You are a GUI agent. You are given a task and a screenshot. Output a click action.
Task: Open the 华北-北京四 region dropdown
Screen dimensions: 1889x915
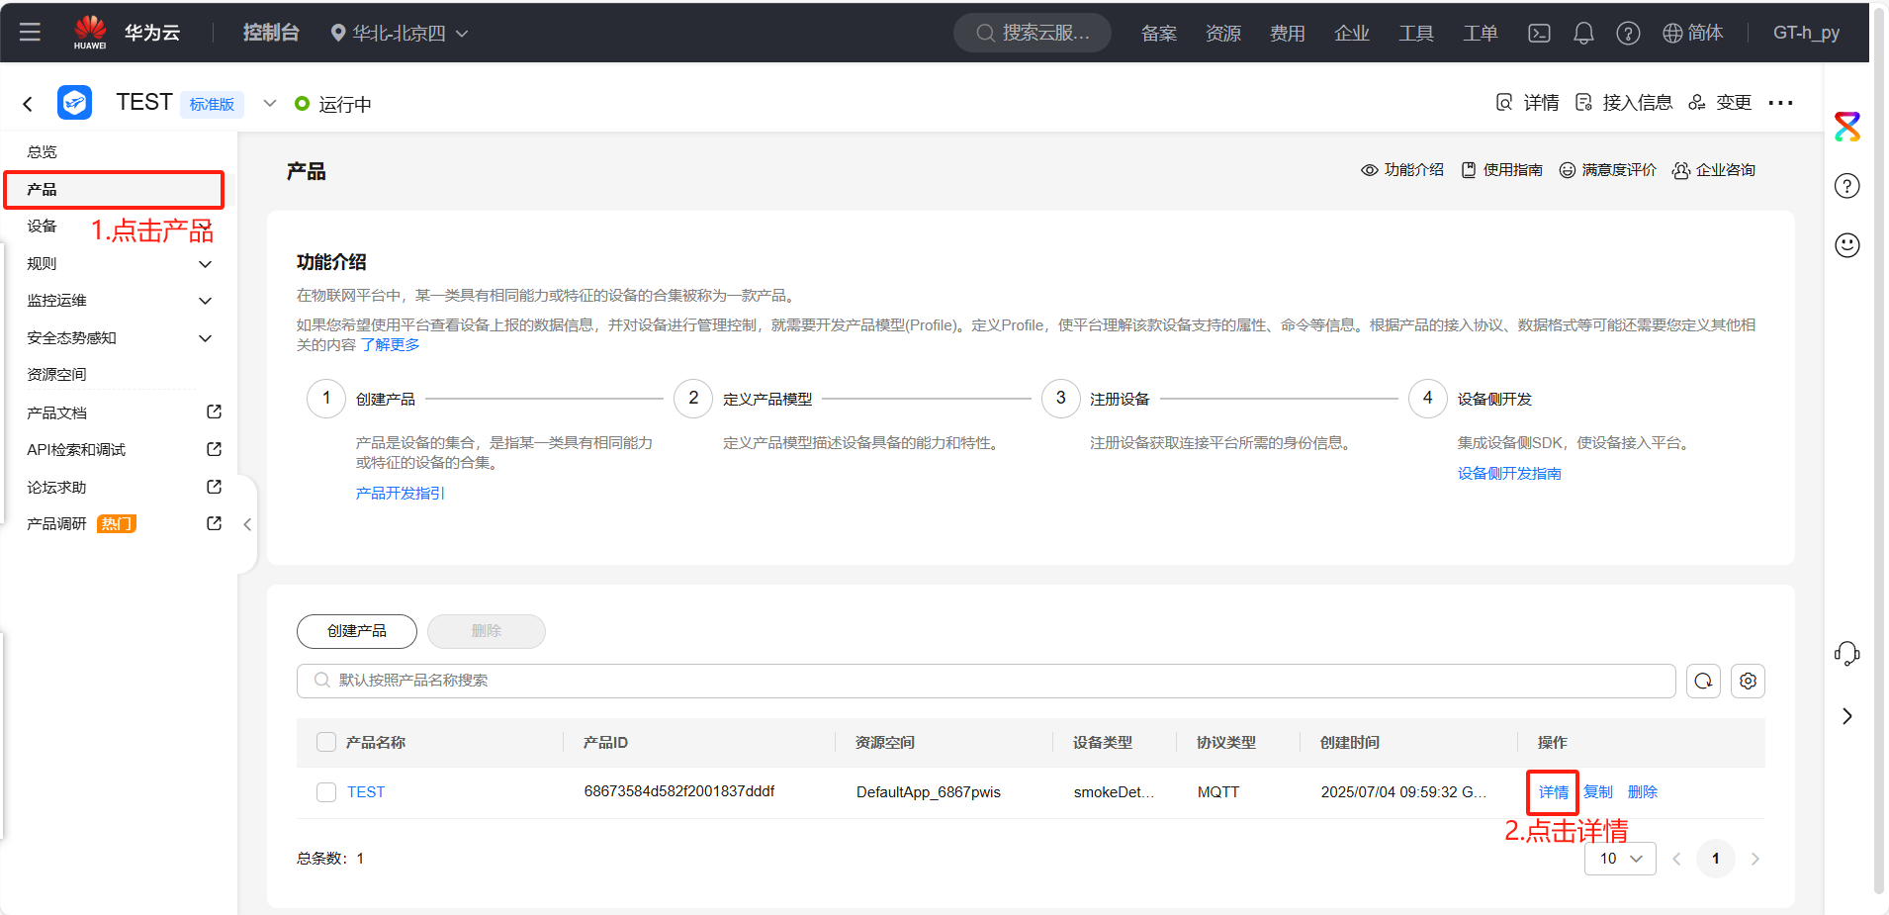pyautogui.click(x=400, y=33)
